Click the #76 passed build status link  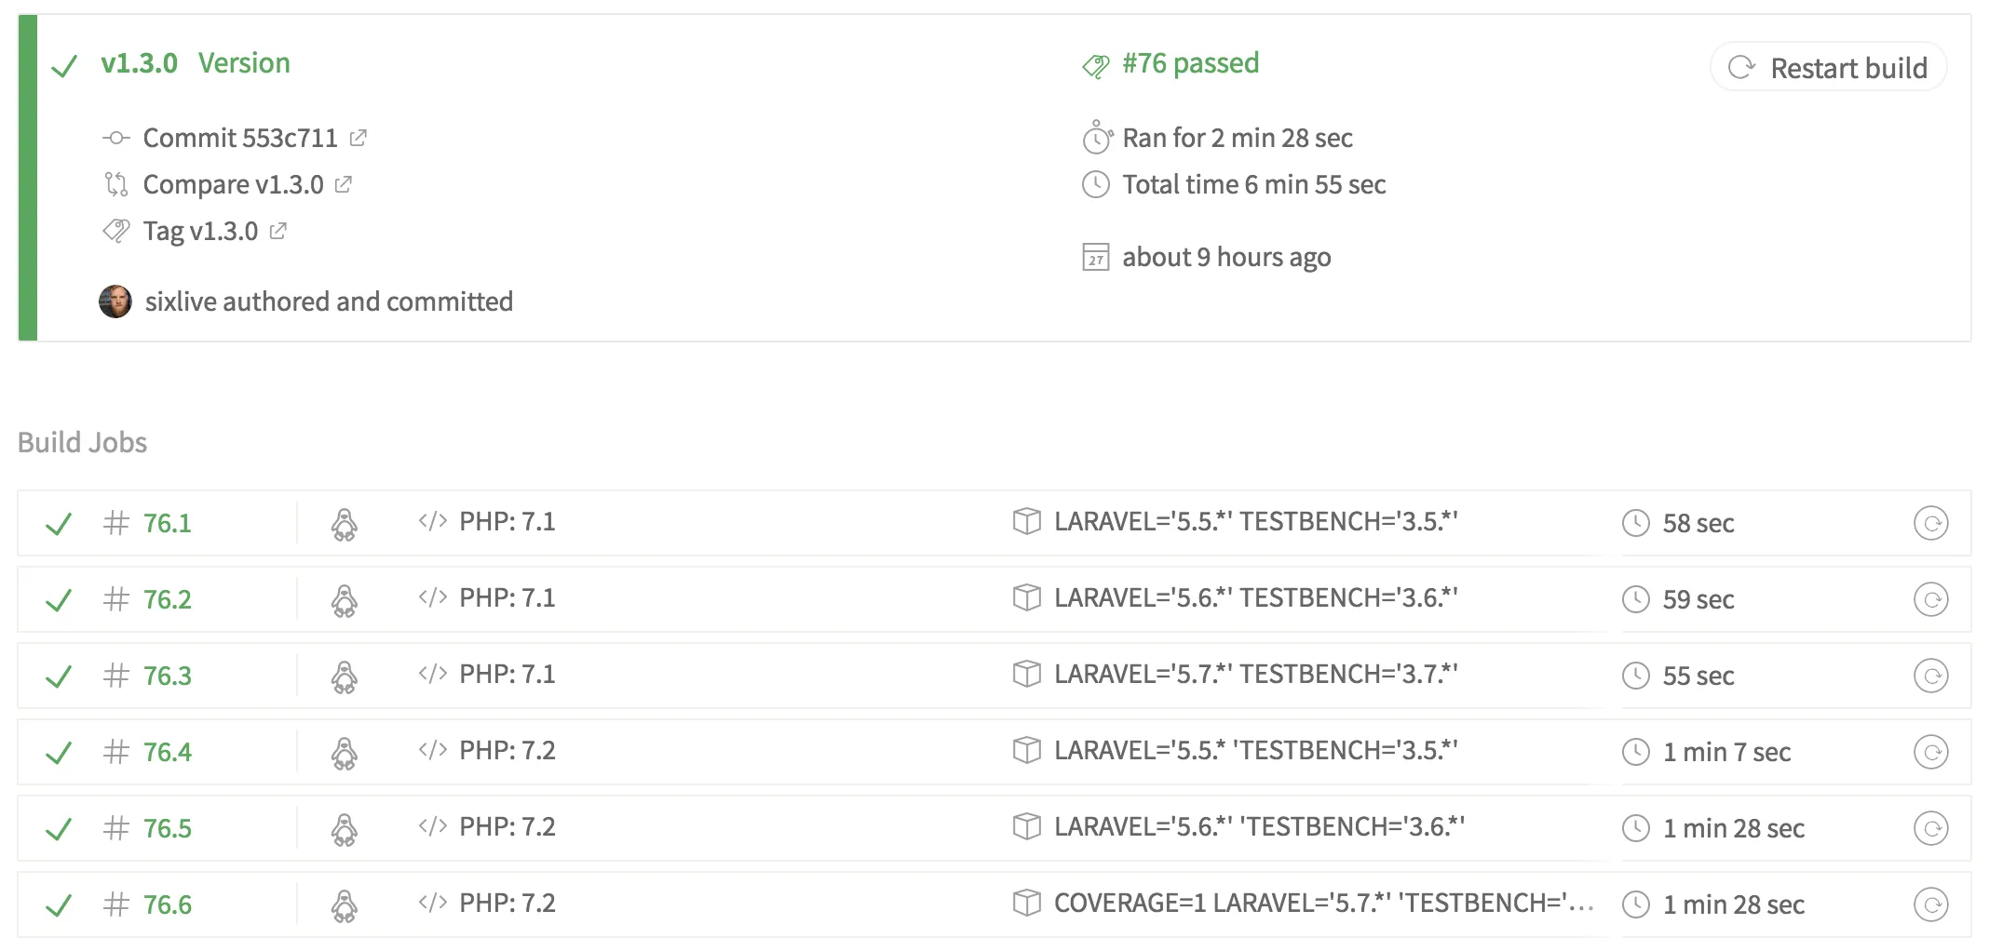[1190, 63]
